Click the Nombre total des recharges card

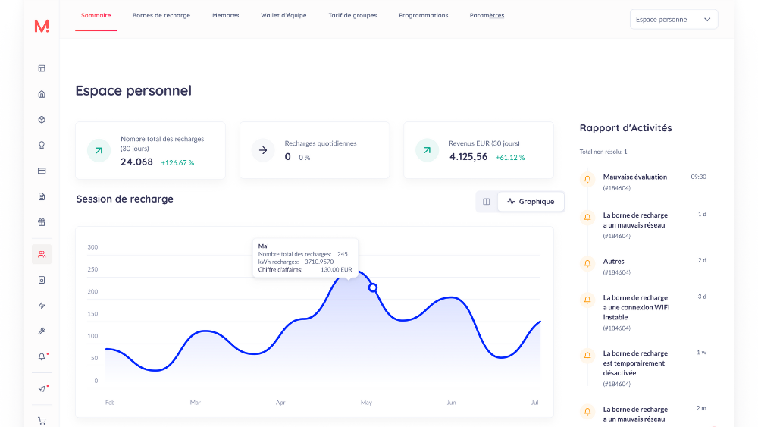click(150, 150)
